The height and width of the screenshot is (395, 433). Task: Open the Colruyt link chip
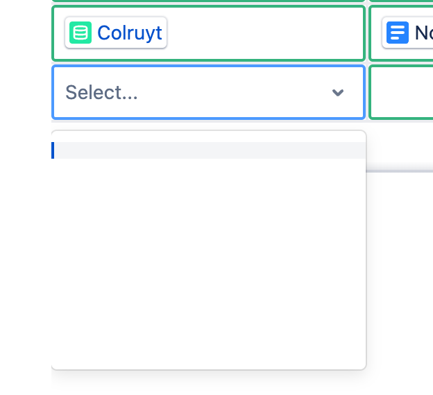coord(116,33)
